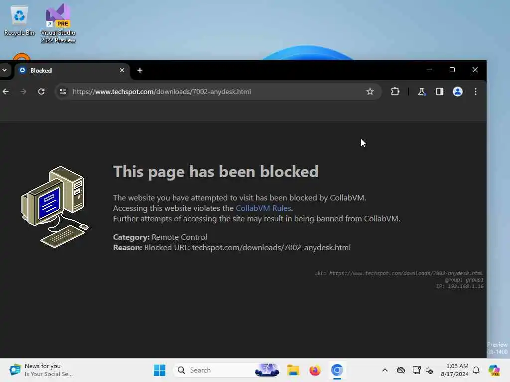Go forward to next page
510x382 pixels.
tap(23, 92)
